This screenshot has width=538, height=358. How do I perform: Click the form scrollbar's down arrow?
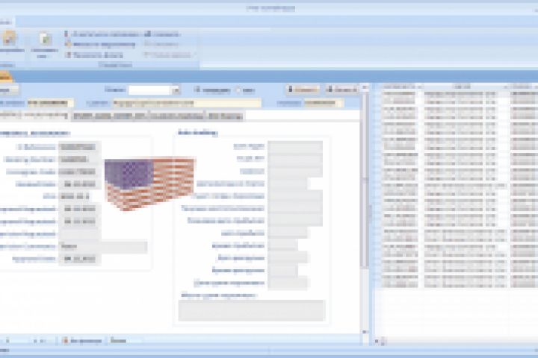[365, 332]
